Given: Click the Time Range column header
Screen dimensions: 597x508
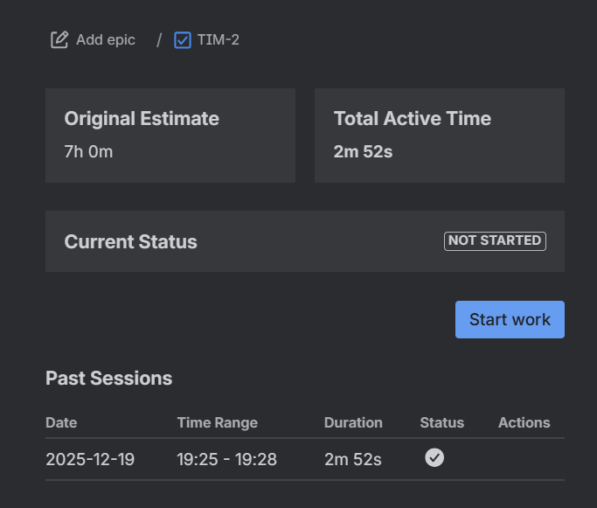Looking at the screenshot, I should coord(217,422).
